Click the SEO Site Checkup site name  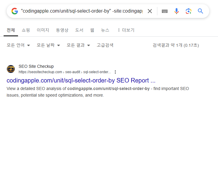coord(36,66)
